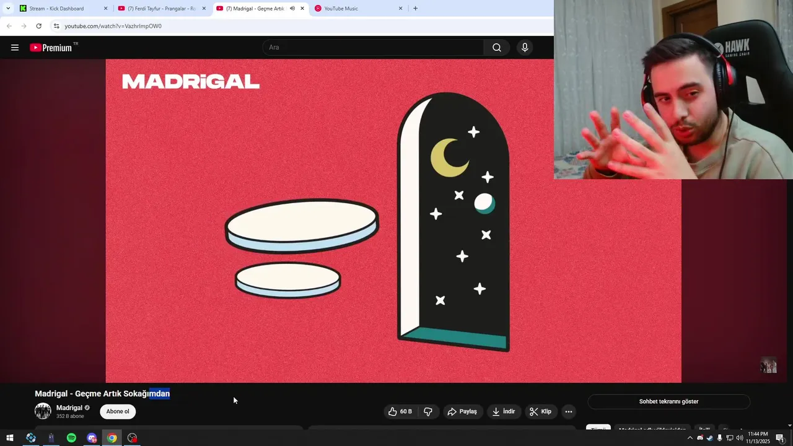Close the Madrigal - Geçme Artık tab
The image size is (793, 446).
[302, 9]
